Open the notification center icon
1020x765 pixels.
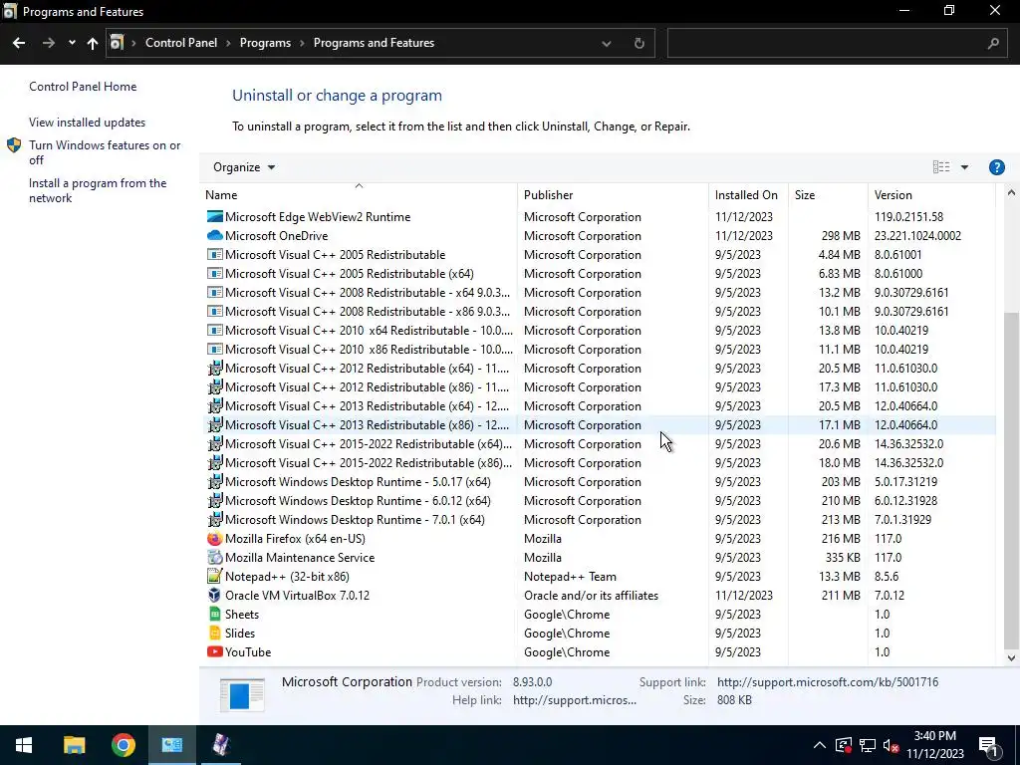pos(988,745)
